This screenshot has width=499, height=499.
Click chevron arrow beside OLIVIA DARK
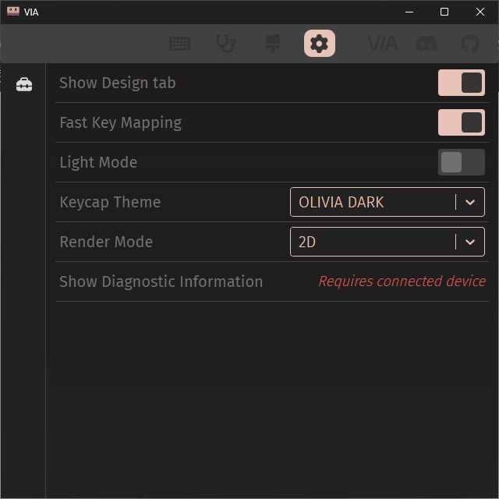pos(469,202)
